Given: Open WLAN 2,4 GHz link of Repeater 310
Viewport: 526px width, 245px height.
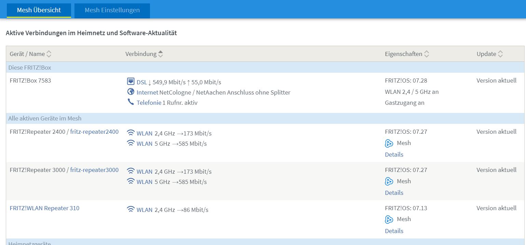Looking at the screenshot, I should (144, 210).
